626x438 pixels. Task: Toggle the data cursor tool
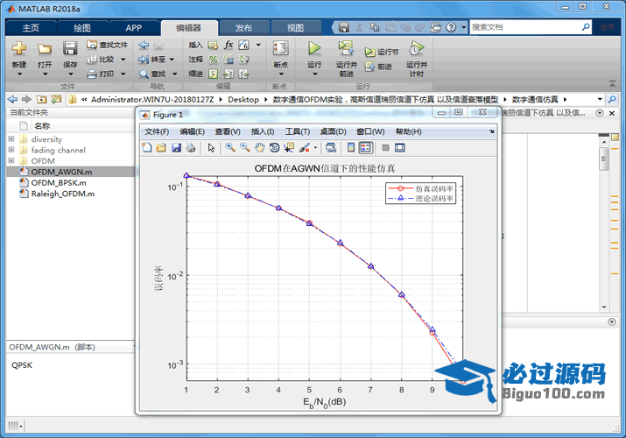click(289, 148)
